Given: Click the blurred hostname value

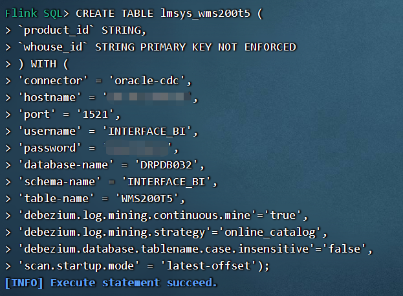Looking at the screenshot, I should tap(148, 98).
